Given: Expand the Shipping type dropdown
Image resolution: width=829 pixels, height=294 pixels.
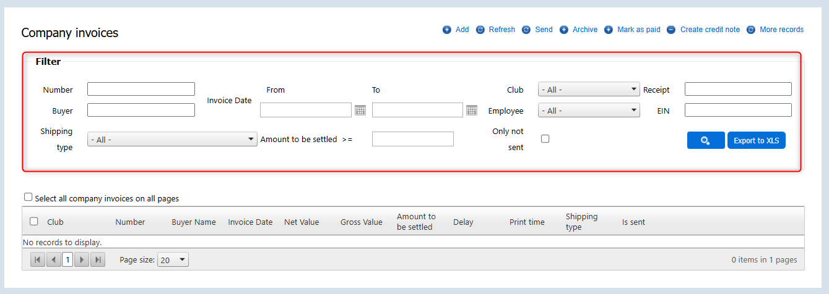Looking at the screenshot, I should [172, 140].
